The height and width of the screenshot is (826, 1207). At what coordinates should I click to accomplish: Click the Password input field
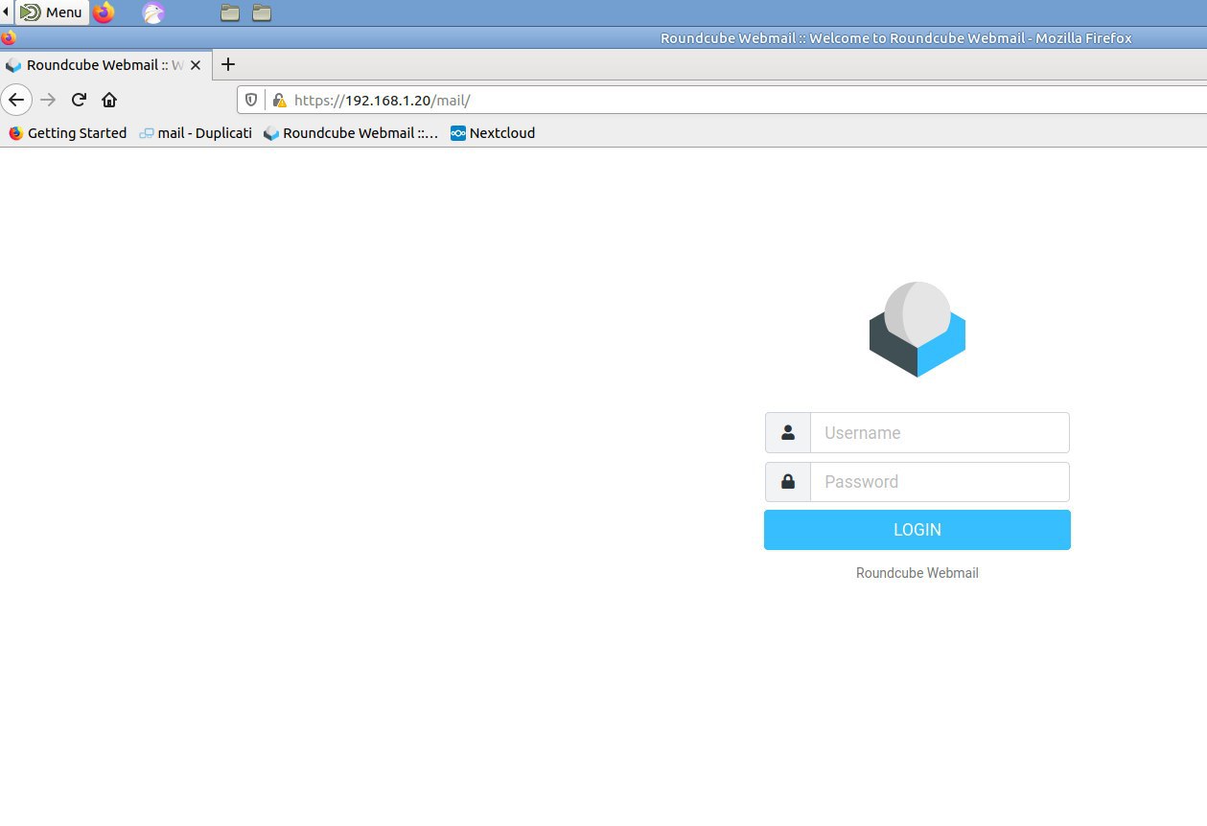(940, 482)
